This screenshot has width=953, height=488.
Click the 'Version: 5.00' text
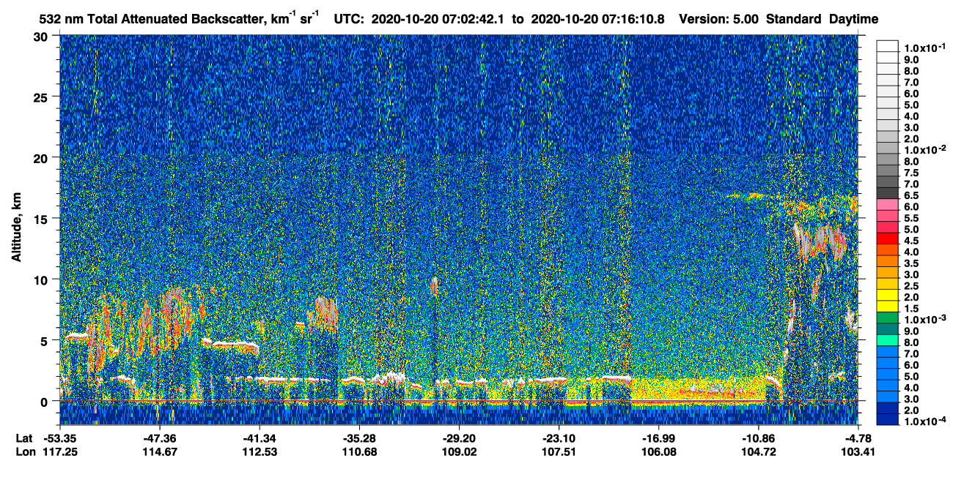point(718,19)
